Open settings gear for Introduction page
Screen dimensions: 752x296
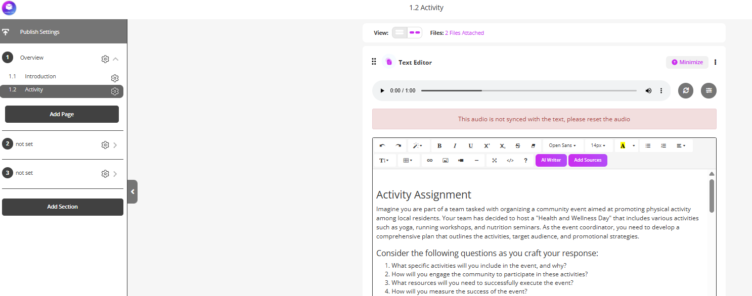click(x=115, y=78)
